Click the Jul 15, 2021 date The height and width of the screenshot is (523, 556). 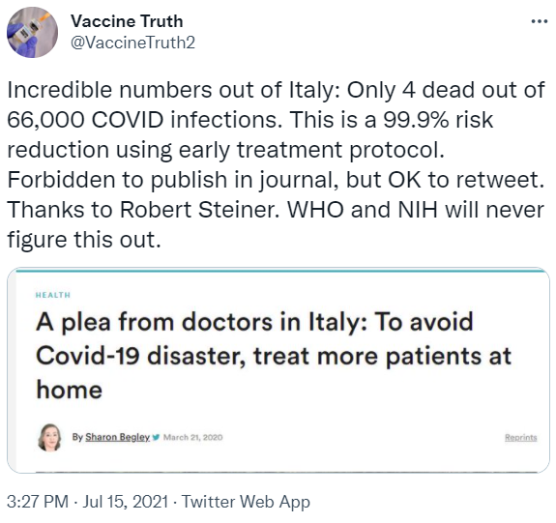[x=125, y=502]
